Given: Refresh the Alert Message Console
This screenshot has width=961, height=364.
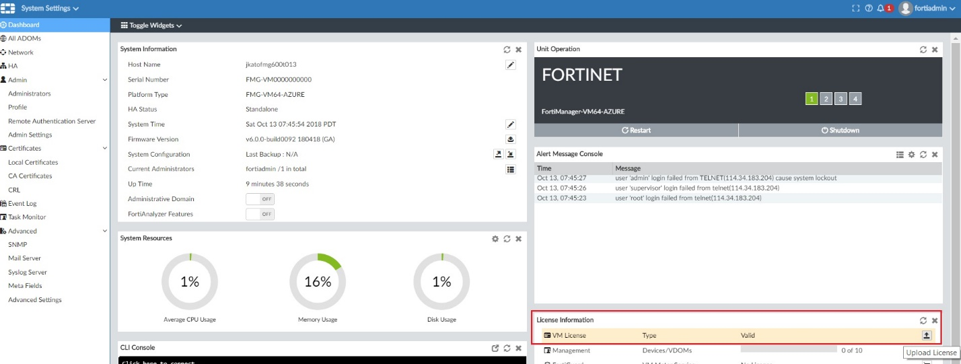Looking at the screenshot, I should (x=923, y=154).
